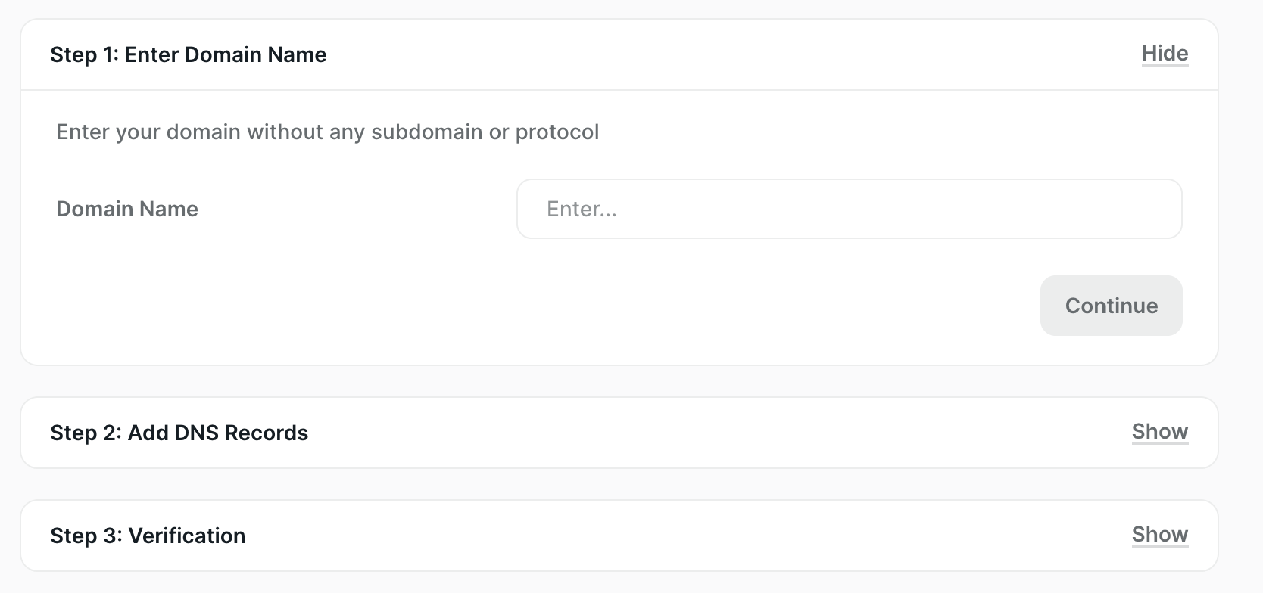This screenshot has width=1263, height=593.
Task: Click the Step 2: Add DNS Records header
Action: pos(179,433)
